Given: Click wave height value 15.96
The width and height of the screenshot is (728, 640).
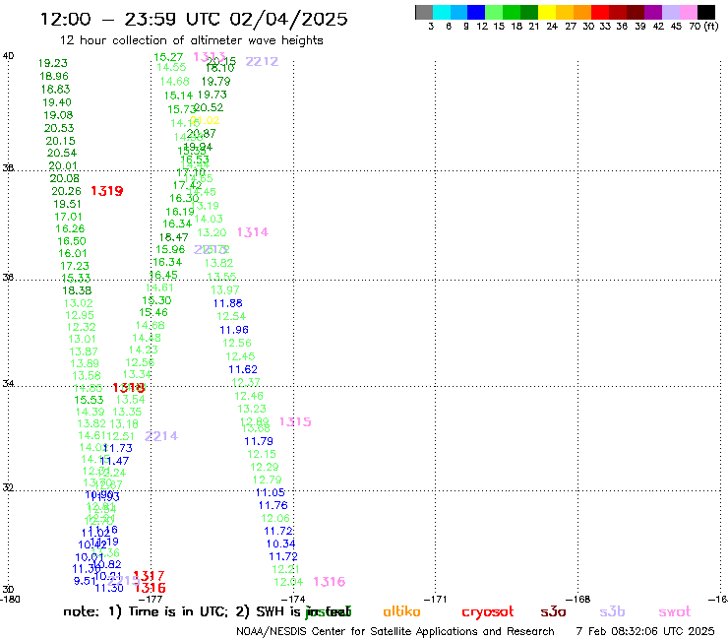Looking at the screenshot, I should 170,249.
